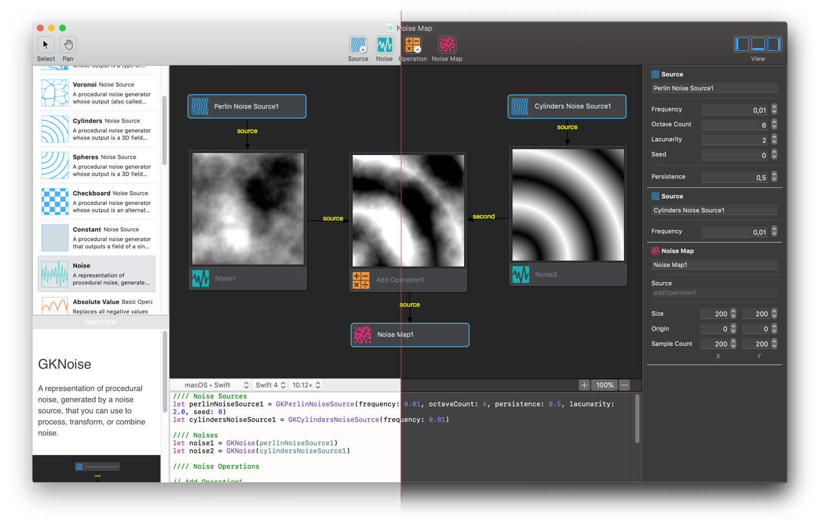Click the Noise Map inspector section icon

[655, 251]
